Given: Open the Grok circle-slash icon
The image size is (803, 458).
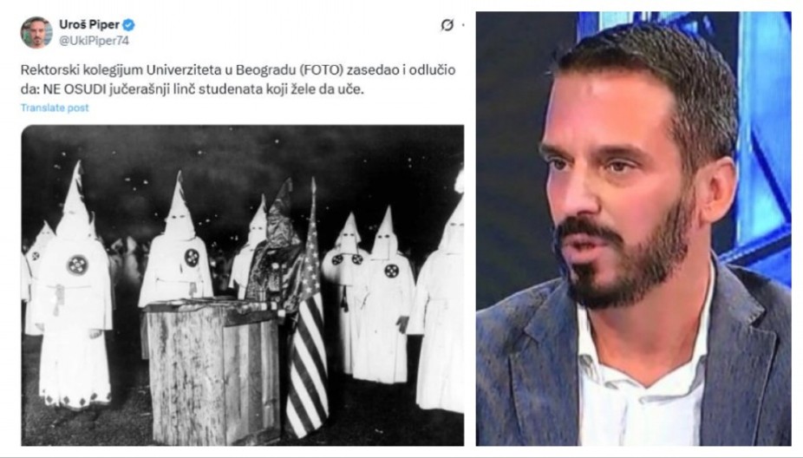Looking at the screenshot, I should [x=447, y=24].
